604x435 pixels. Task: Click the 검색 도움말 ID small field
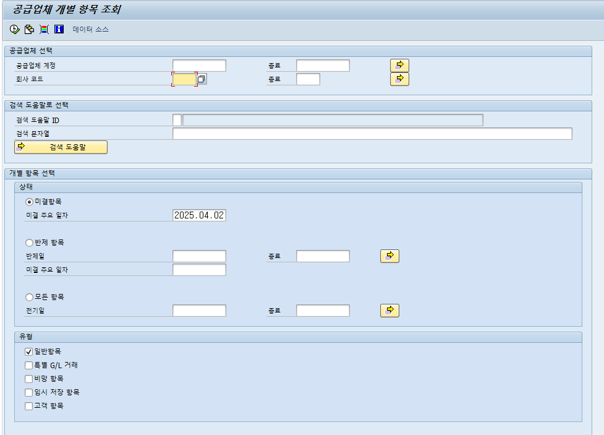coord(177,120)
